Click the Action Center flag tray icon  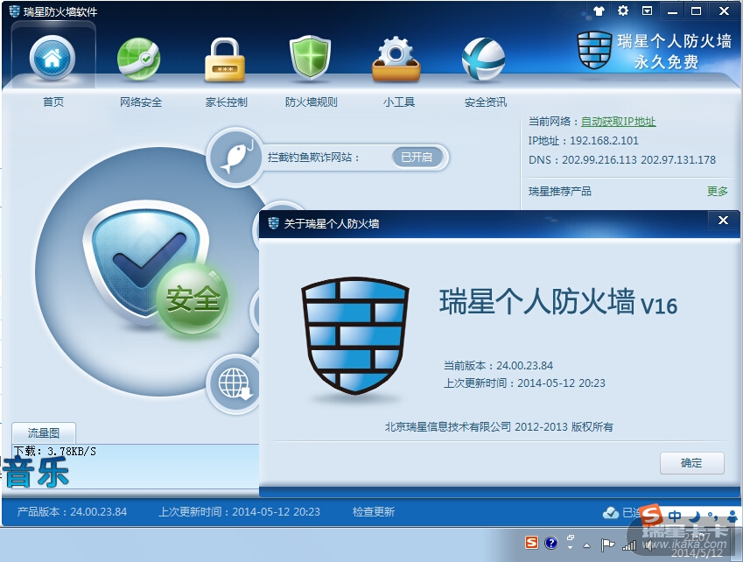(607, 545)
